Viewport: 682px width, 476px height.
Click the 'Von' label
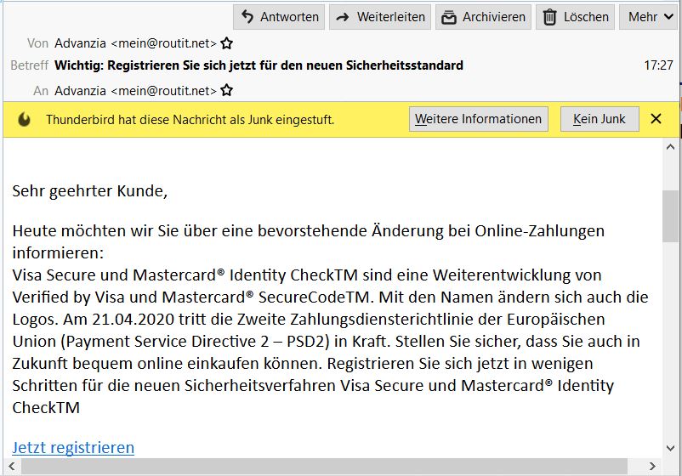[37, 43]
